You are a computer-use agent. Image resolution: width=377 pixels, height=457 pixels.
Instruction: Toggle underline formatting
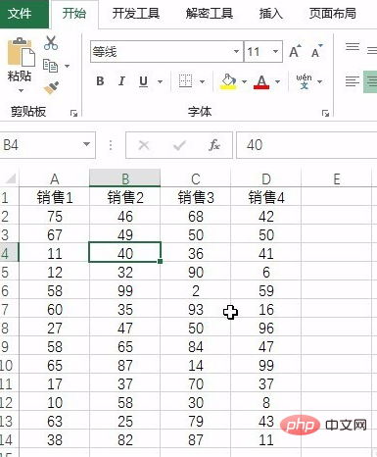[x=143, y=81]
